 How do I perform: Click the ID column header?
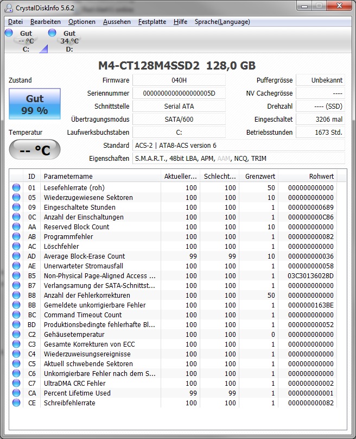[31, 177]
